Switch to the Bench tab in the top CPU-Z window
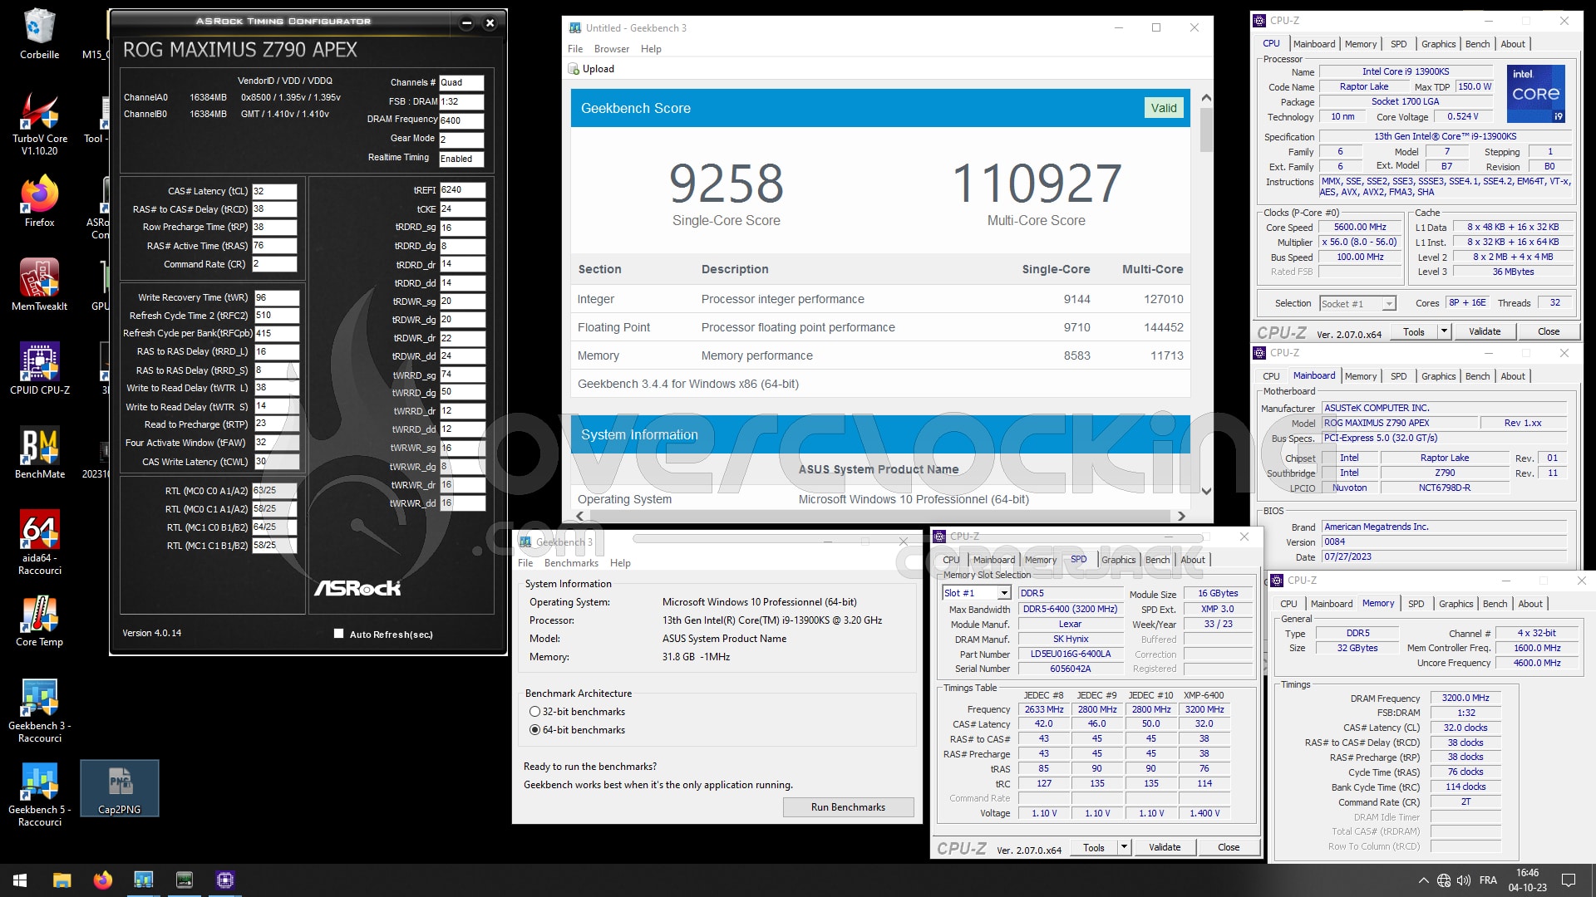 point(1477,44)
